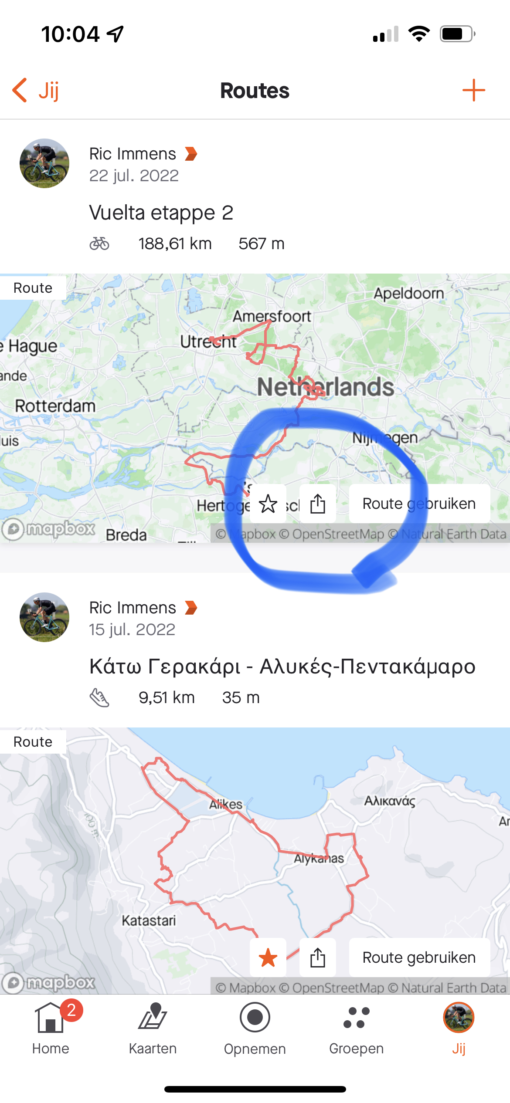
Task: Open the Opnemen record tab
Action: (x=255, y=1028)
